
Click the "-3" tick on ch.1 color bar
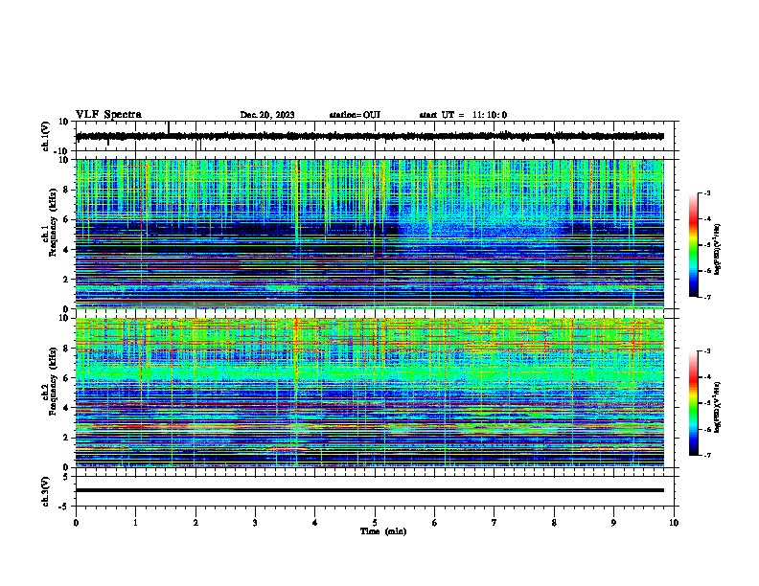coord(706,192)
